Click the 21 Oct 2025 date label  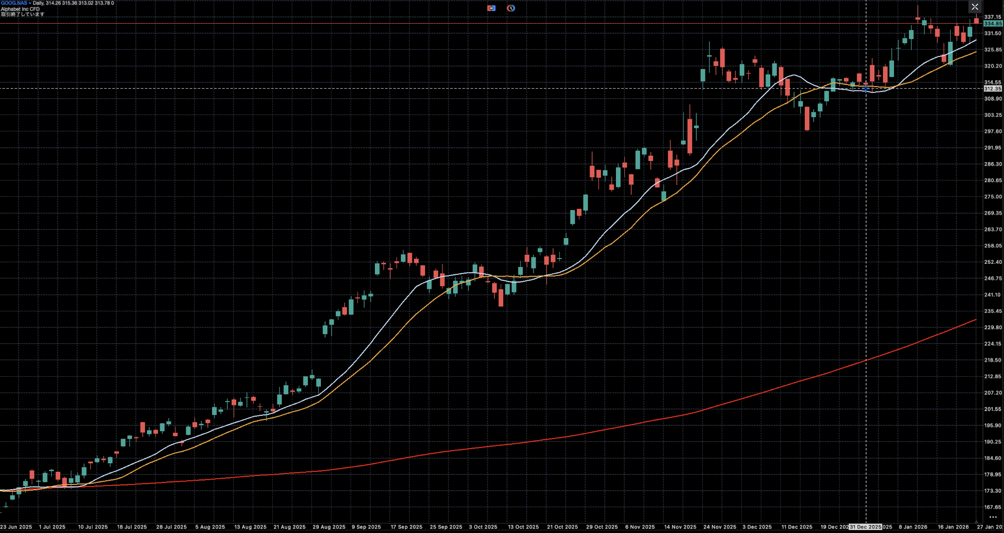point(562,527)
